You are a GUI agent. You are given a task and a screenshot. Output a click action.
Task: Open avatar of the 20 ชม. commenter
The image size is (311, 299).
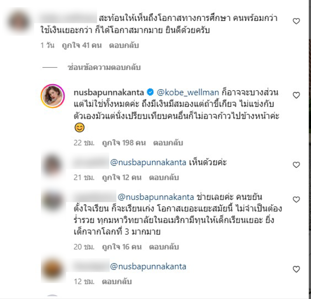click(x=52, y=200)
